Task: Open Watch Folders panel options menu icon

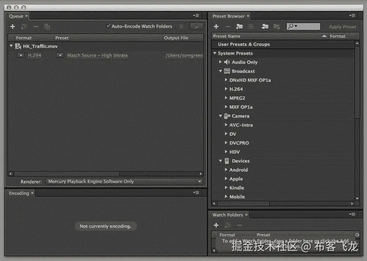Action: coord(352,214)
